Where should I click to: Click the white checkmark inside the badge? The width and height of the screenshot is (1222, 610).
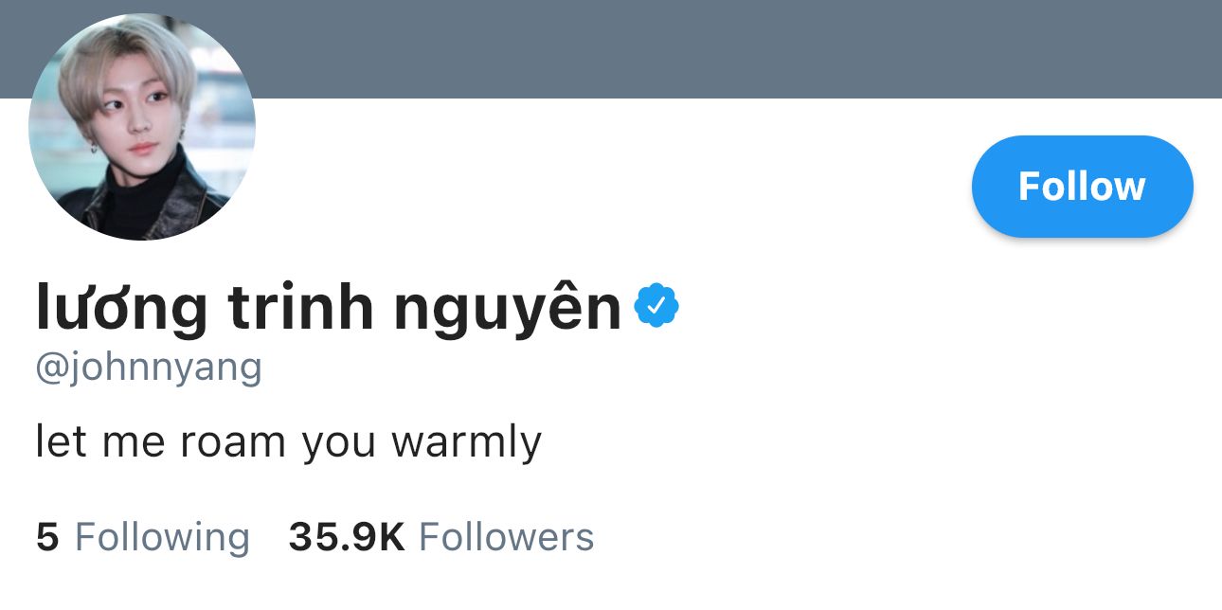coord(656,306)
